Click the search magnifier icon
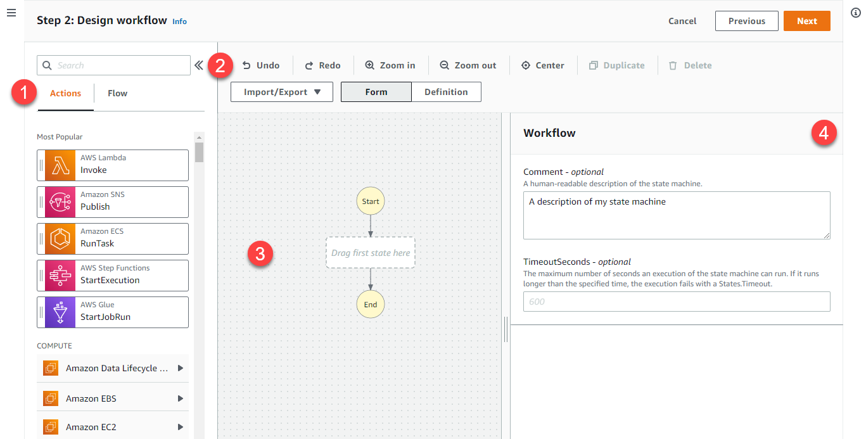Viewport: 866px width, 439px height. coord(48,65)
